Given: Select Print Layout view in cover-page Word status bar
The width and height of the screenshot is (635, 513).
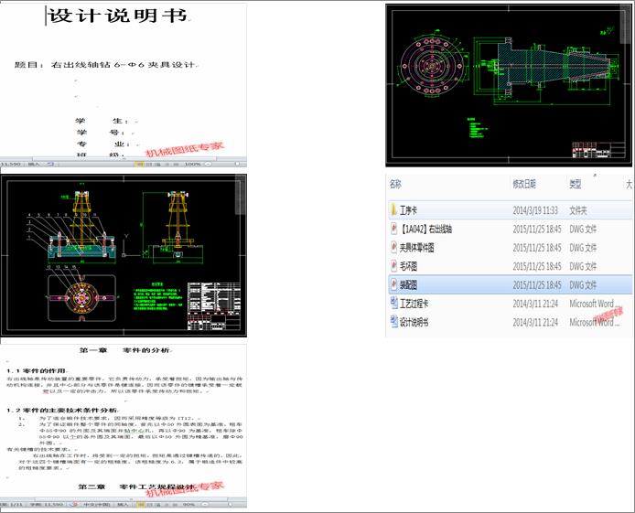Looking at the screenshot, I should 139,164.
